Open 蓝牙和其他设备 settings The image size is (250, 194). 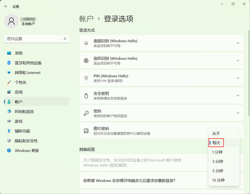click(x=37, y=63)
